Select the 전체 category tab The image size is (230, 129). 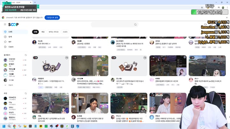tap(35, 32)
